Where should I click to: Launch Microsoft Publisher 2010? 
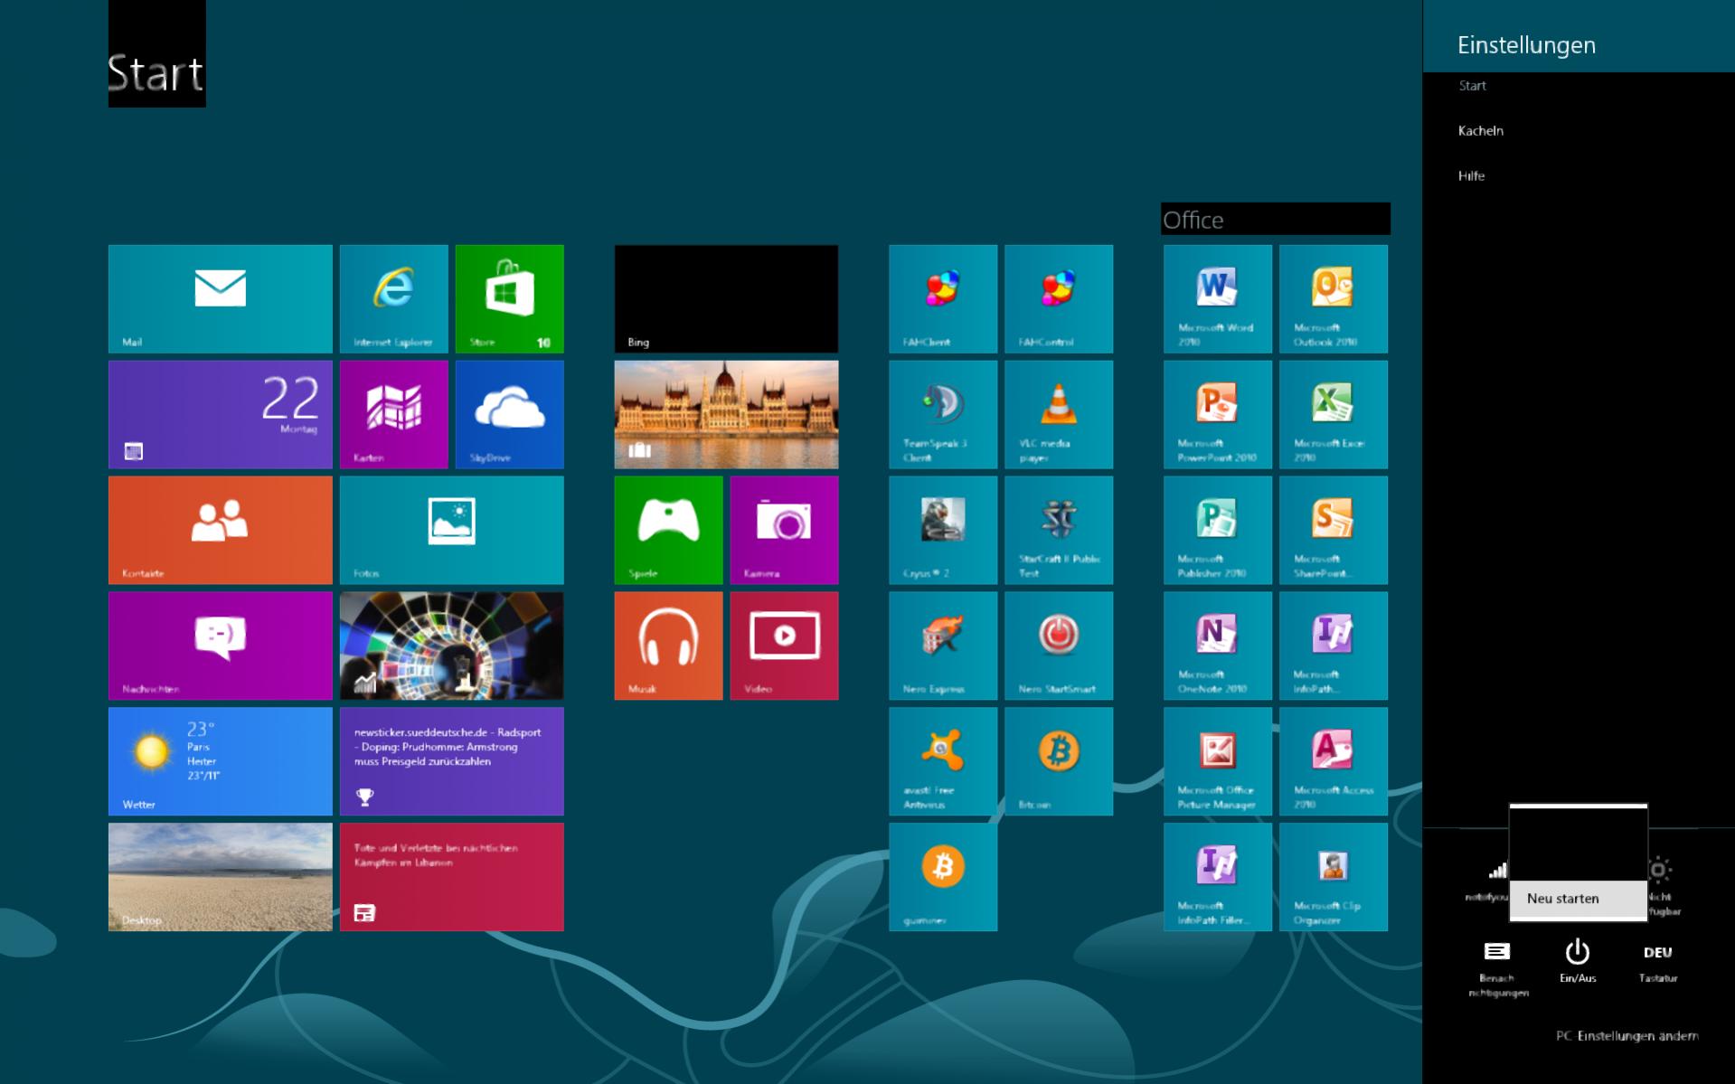pos(1218,530)
